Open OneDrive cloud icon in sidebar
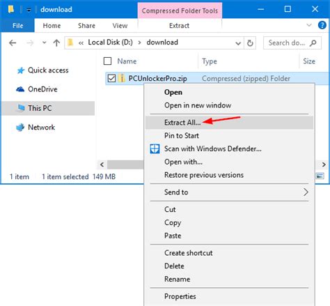 pos(20,89)
